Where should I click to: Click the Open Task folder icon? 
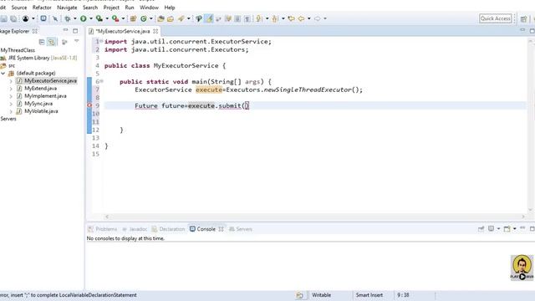click(171, 18)
